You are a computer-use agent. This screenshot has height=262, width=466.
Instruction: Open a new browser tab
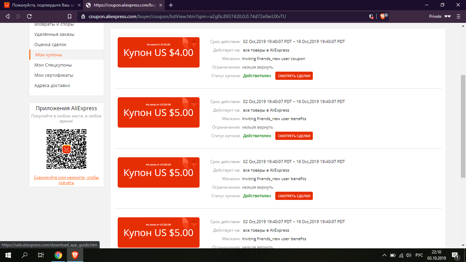pos(171,5)
